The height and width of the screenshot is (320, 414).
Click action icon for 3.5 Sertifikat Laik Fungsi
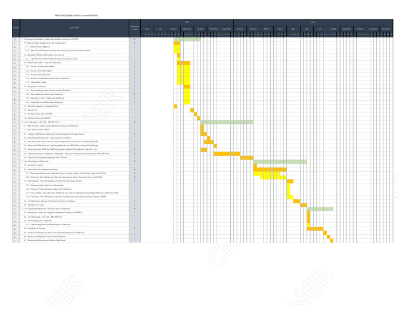pyautogui.click(x=15, y=205)
